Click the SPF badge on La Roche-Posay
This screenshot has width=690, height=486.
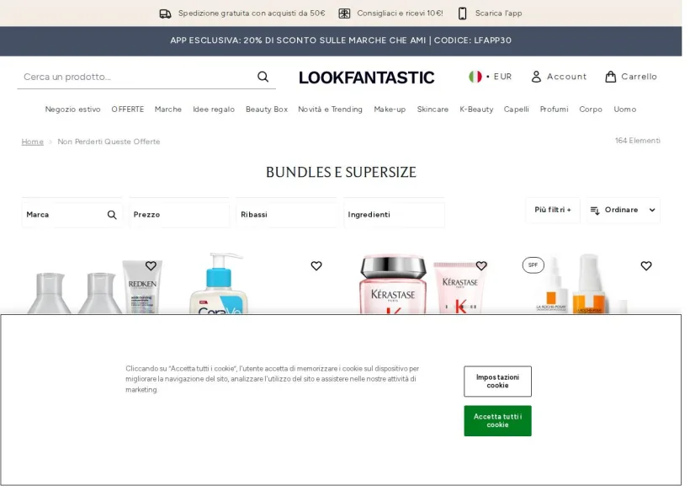(x=533, y=264)
